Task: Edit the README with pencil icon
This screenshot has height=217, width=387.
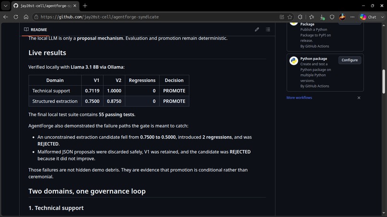Action: pyautogui.click(x=257, y=30)
